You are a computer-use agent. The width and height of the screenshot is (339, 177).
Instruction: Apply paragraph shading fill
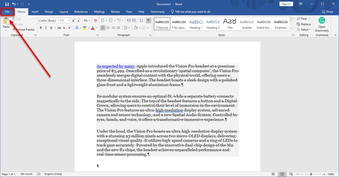tap(135, 28)
